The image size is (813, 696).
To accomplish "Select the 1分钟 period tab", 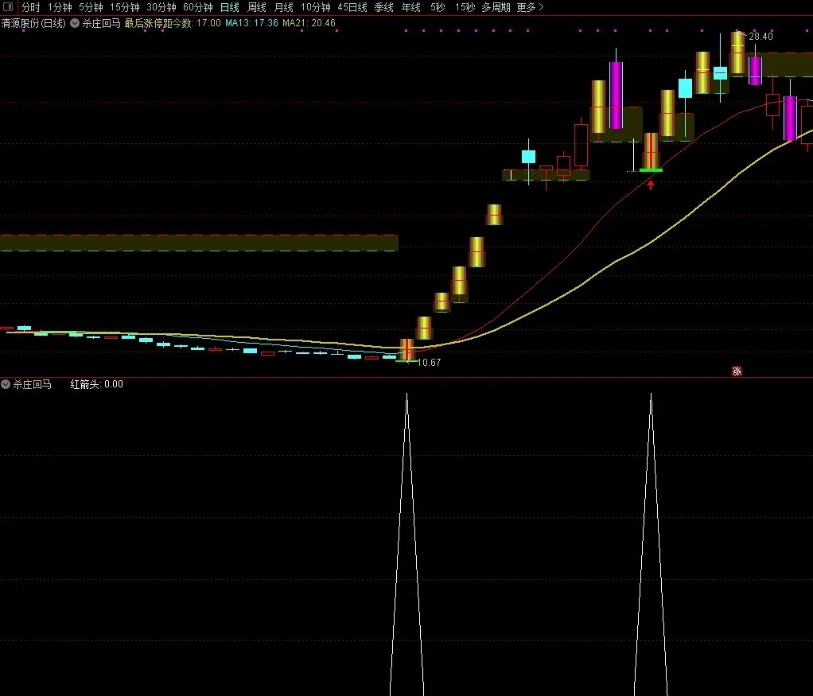I will point(60,7).
